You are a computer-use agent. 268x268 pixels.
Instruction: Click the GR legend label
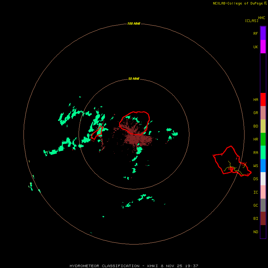point(255,113)
